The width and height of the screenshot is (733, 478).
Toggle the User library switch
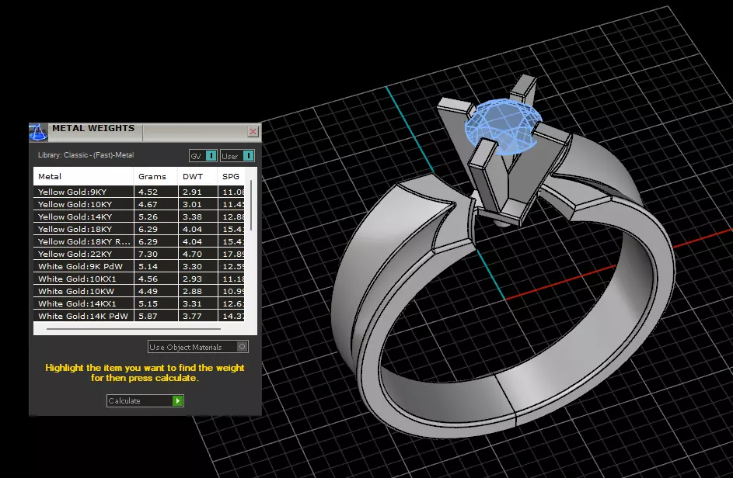point(238,156)
